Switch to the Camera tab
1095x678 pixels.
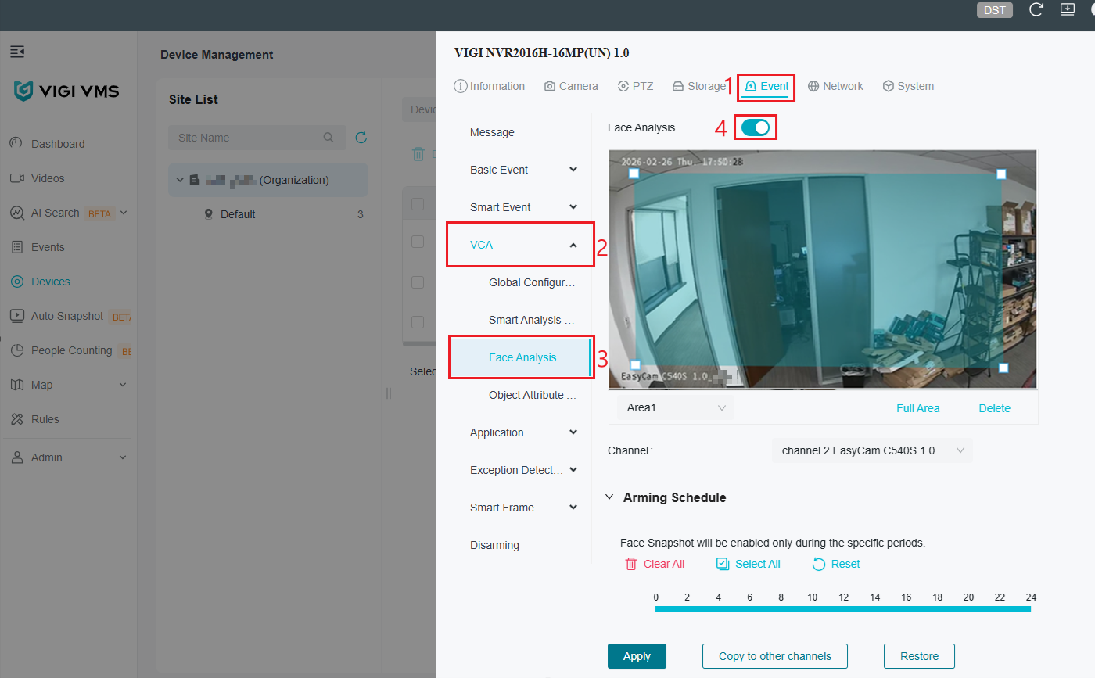571,86
